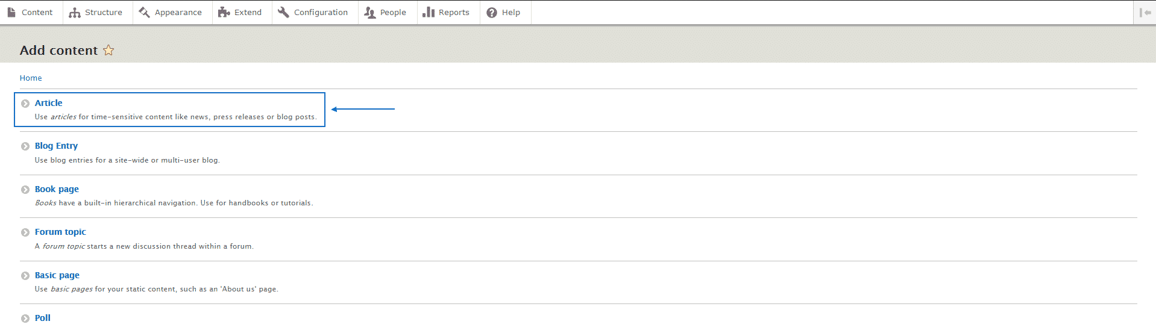Click the Content page icon in toolbar

point(11,12)
